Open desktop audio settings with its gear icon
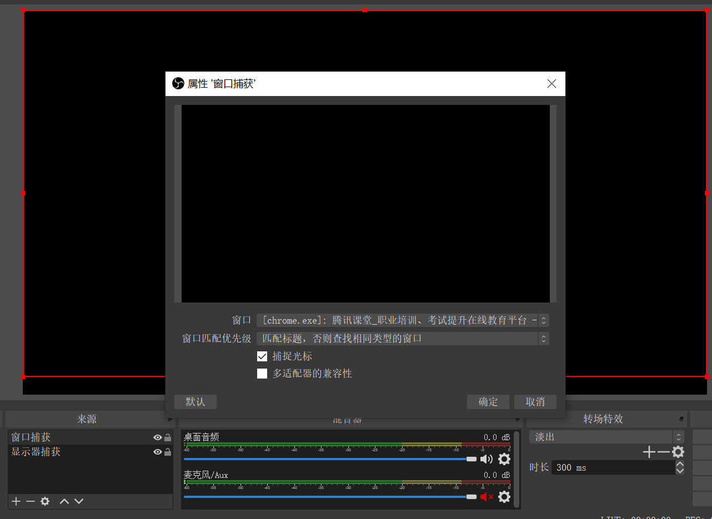712x519 pixels. [504, 459]
